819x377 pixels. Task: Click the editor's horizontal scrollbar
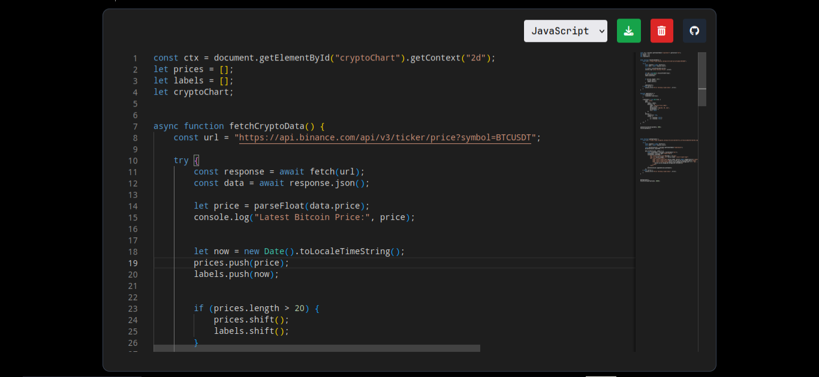[x=317, y=348]
